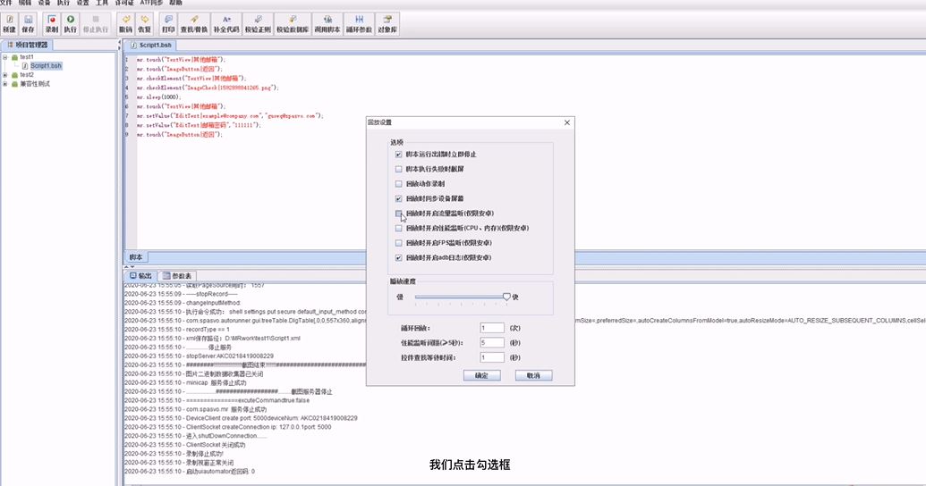The width and height of the screenshot is (926, 486).
Task: Click the 保存 (Save) toolbar icon
Action: [28, 23]
